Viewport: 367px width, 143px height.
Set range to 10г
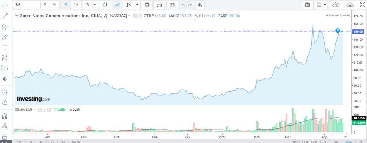[x=20, y=141]
